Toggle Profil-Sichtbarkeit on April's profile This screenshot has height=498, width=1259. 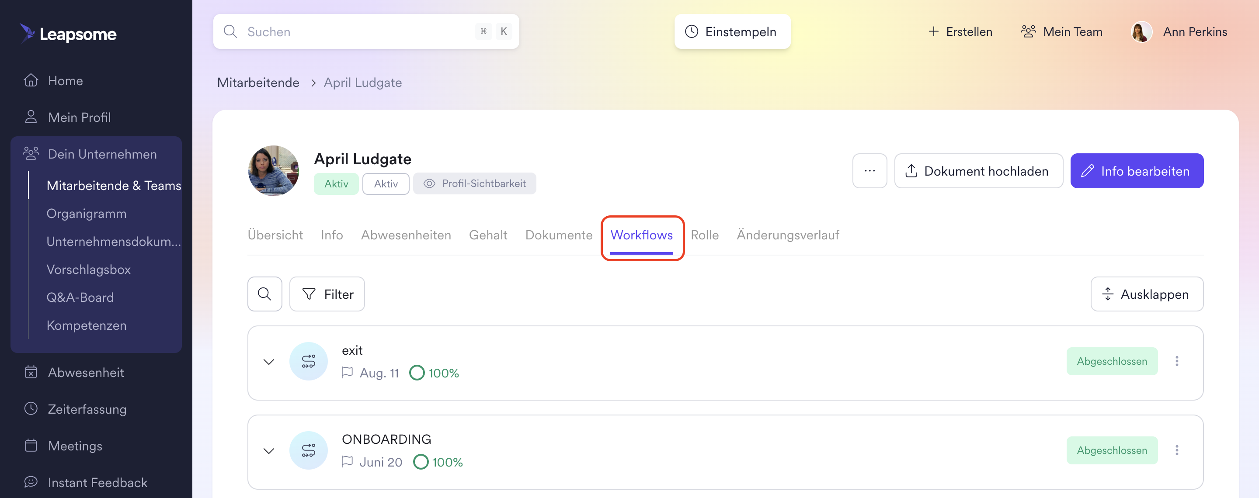[x=474, y=183]
